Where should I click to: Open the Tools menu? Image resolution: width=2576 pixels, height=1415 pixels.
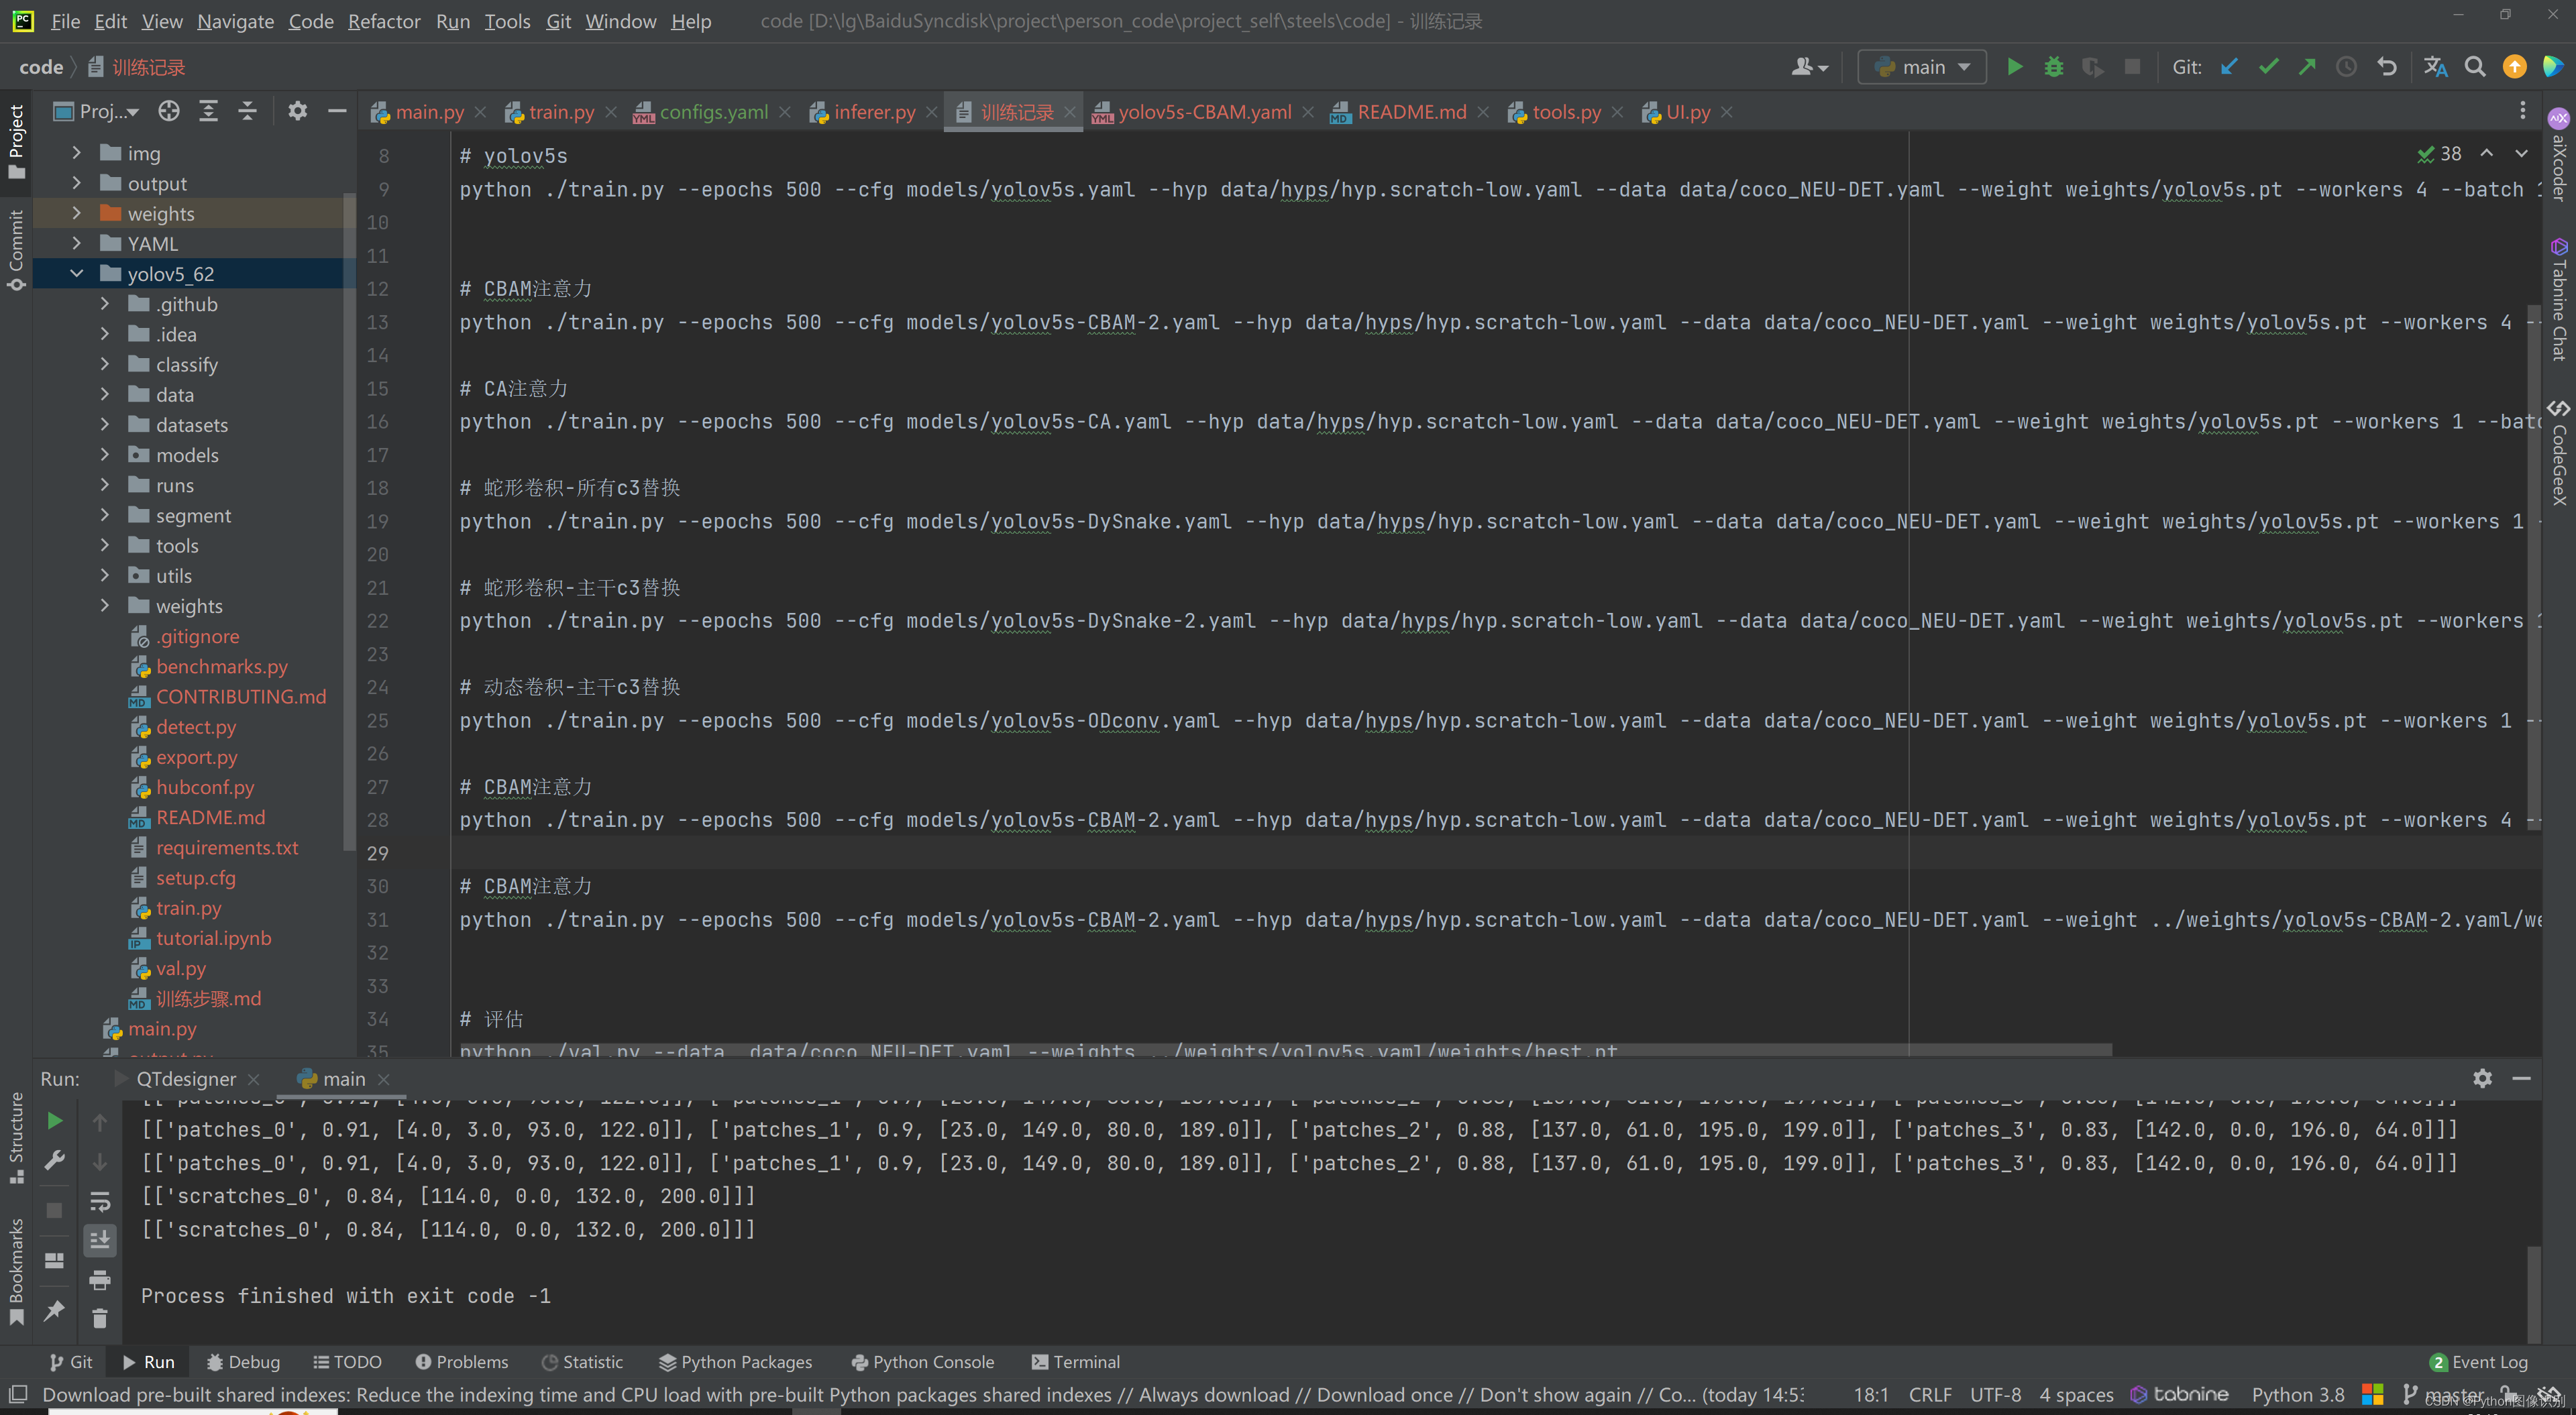pos(507,21)
